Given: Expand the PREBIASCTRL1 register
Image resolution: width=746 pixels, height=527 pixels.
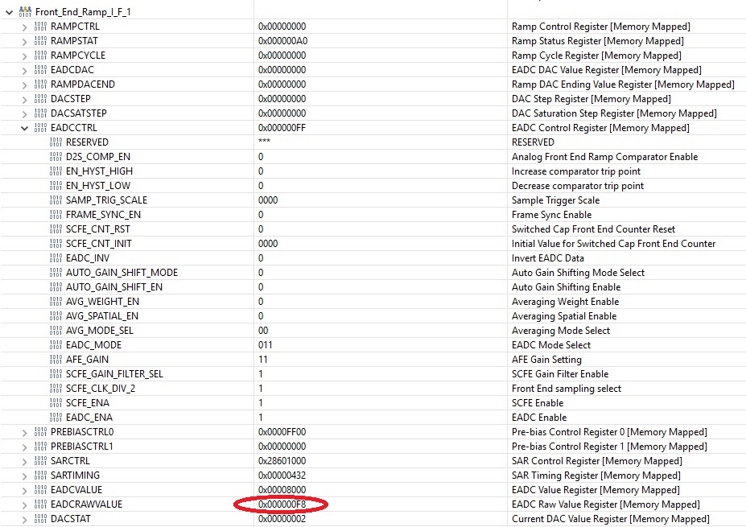Looking at the screenshot, I should click(x=24, y=447).
